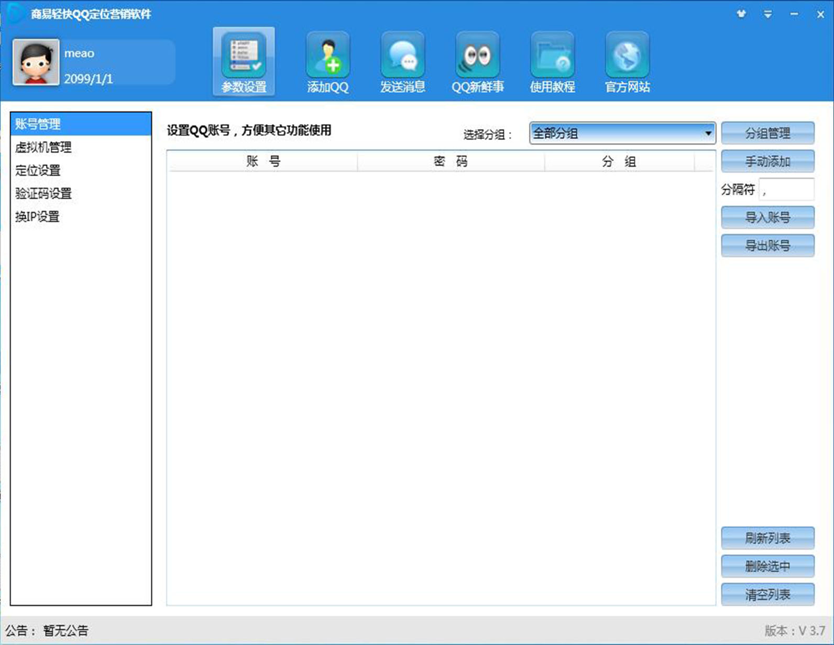Click the 账号 column header
Viewport: 834px width, 645px height.
(x=263, y=162)
